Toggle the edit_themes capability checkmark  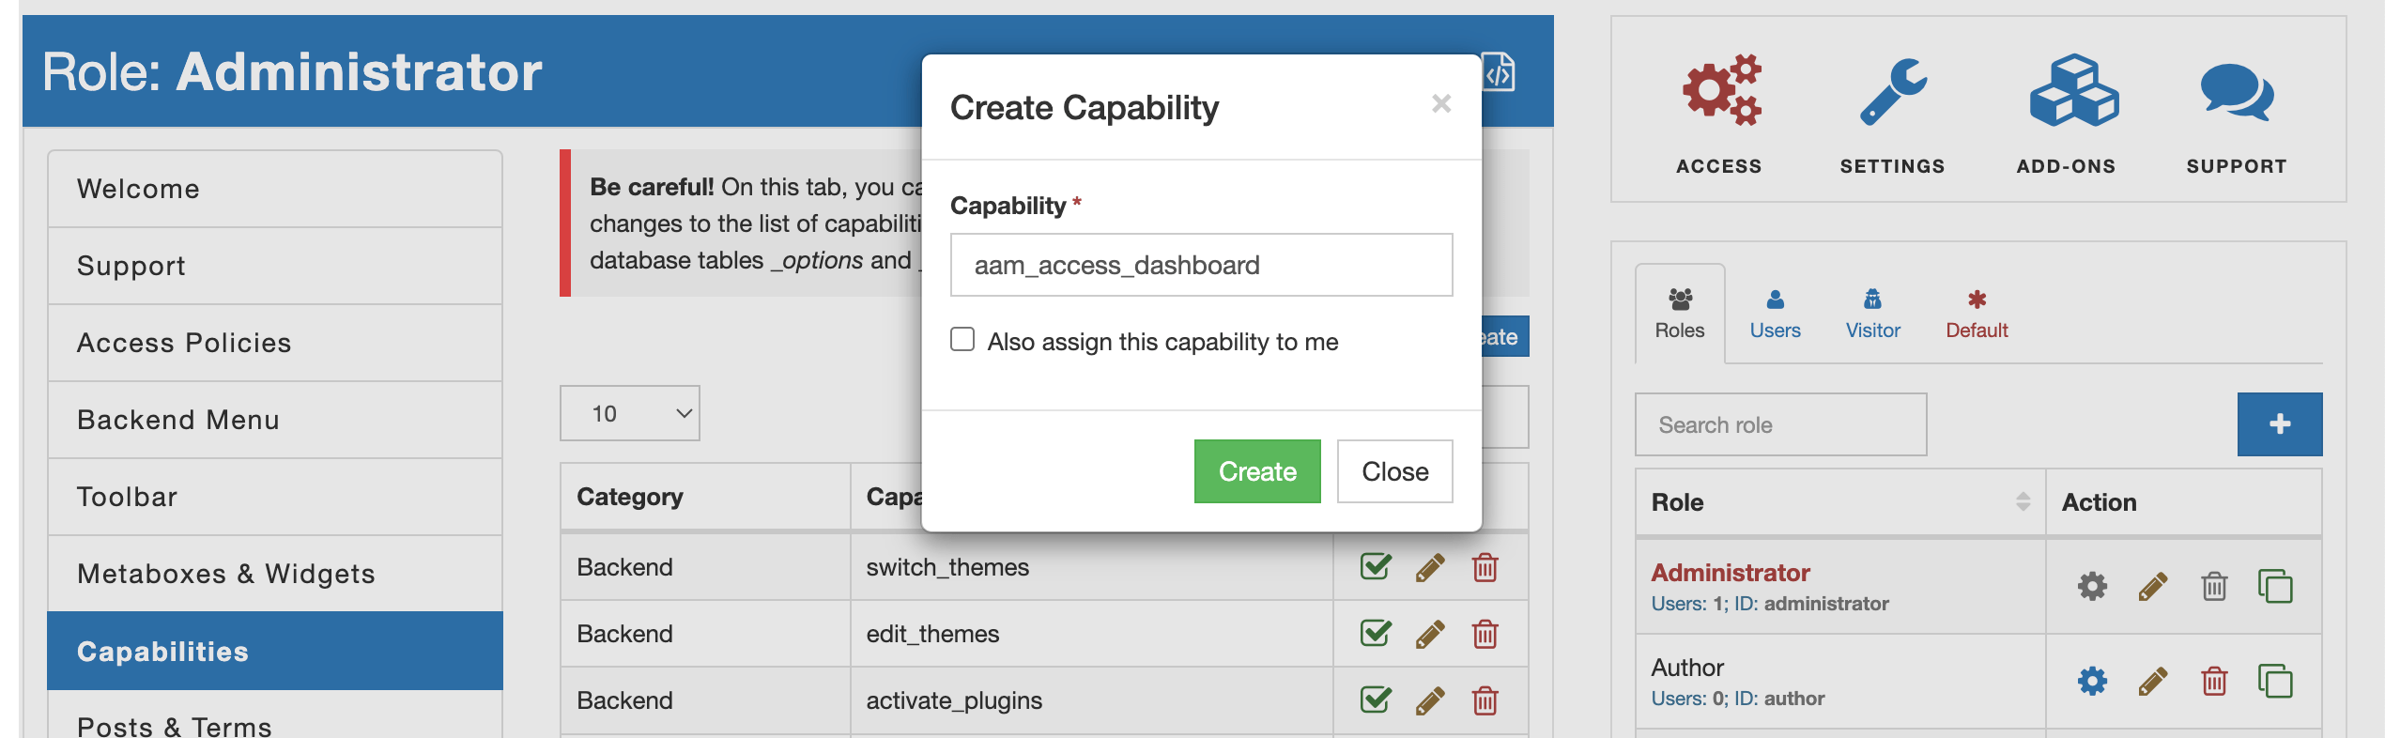click(x=1376, y=633)
